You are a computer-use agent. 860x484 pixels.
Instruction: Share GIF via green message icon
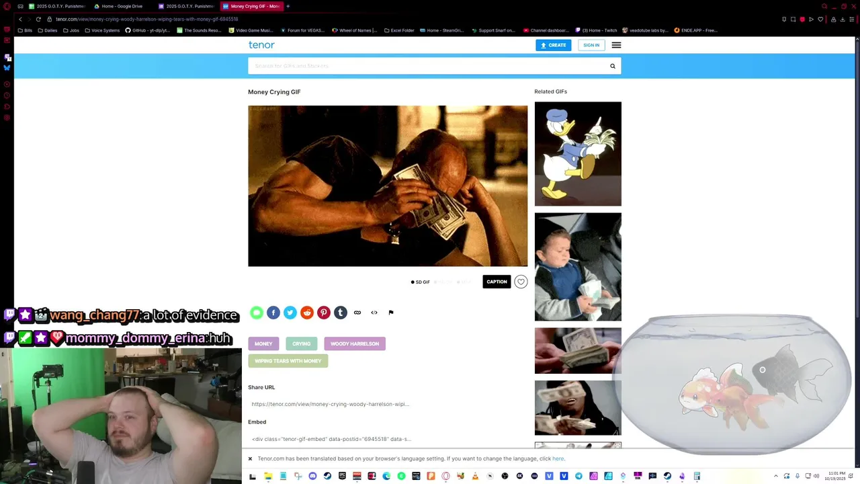pyautogui.click(x=257, y=313)
